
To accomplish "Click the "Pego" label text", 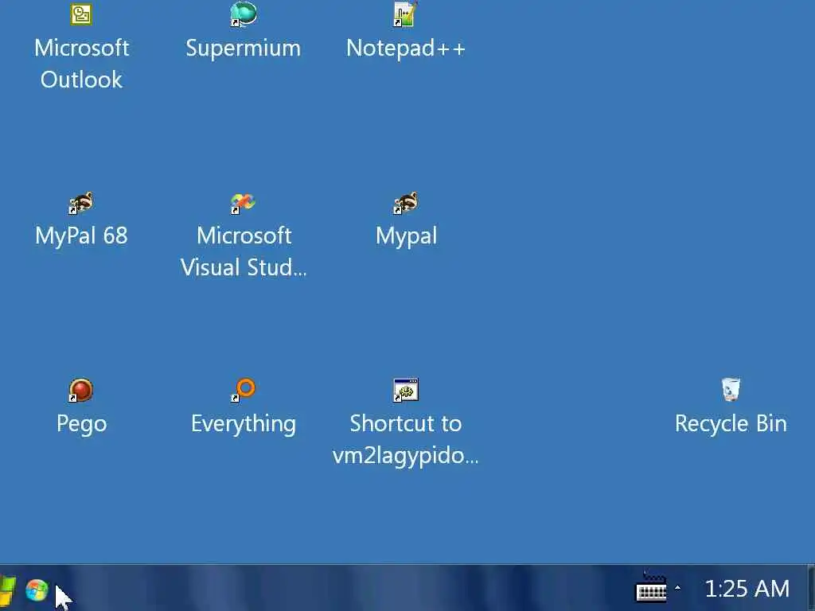I will [x=82, y=425].
